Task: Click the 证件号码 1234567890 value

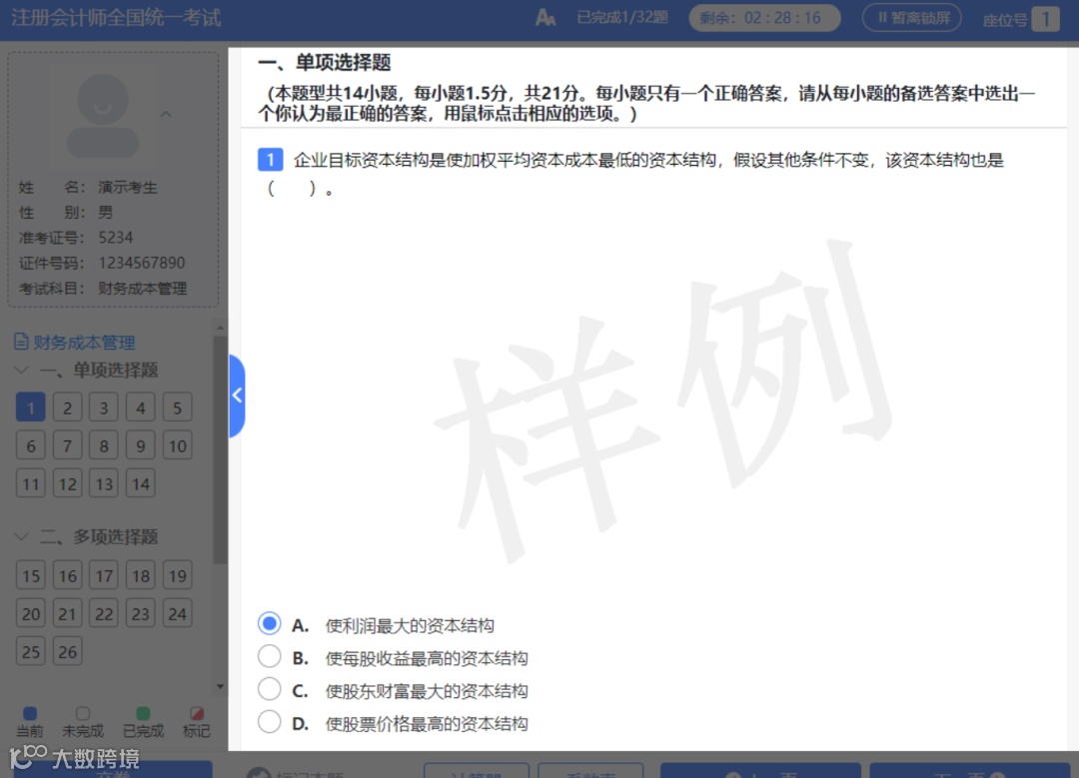Action: pos(142,263)
